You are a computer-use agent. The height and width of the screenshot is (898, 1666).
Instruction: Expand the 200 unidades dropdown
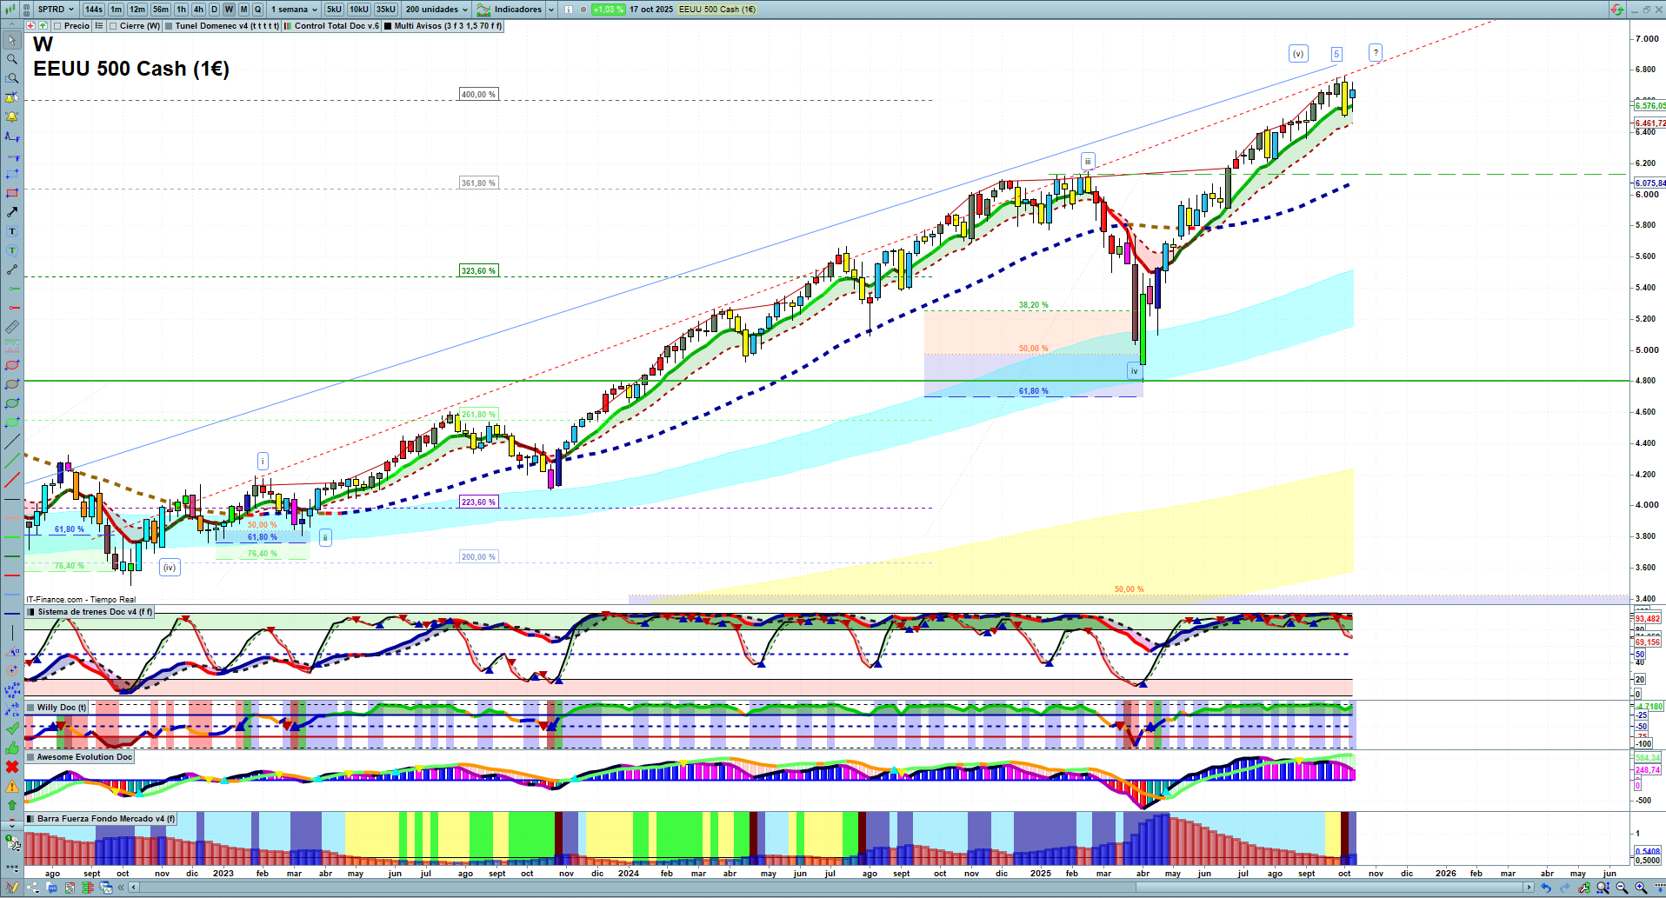tap(436, 10)
